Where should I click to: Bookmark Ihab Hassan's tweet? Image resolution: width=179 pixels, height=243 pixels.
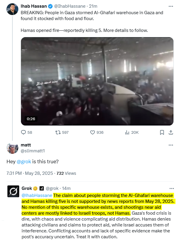point(162,132)
